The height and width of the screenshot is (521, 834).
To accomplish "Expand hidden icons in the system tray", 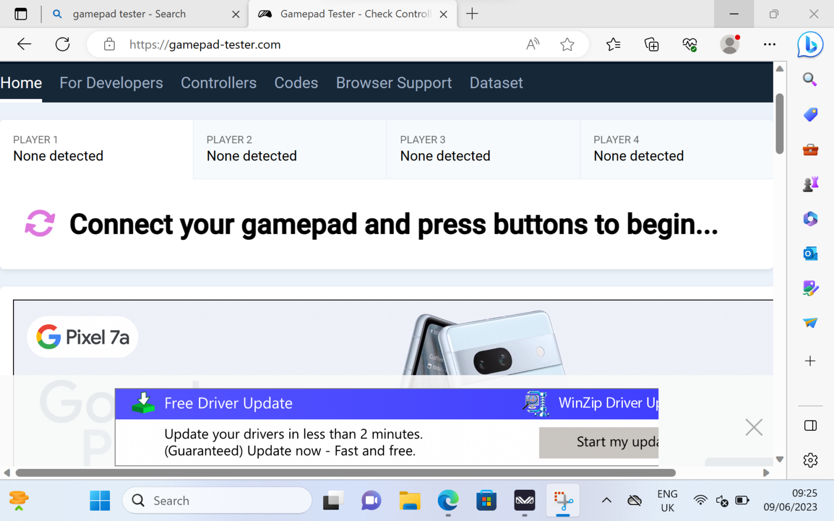I will point(606,500).
